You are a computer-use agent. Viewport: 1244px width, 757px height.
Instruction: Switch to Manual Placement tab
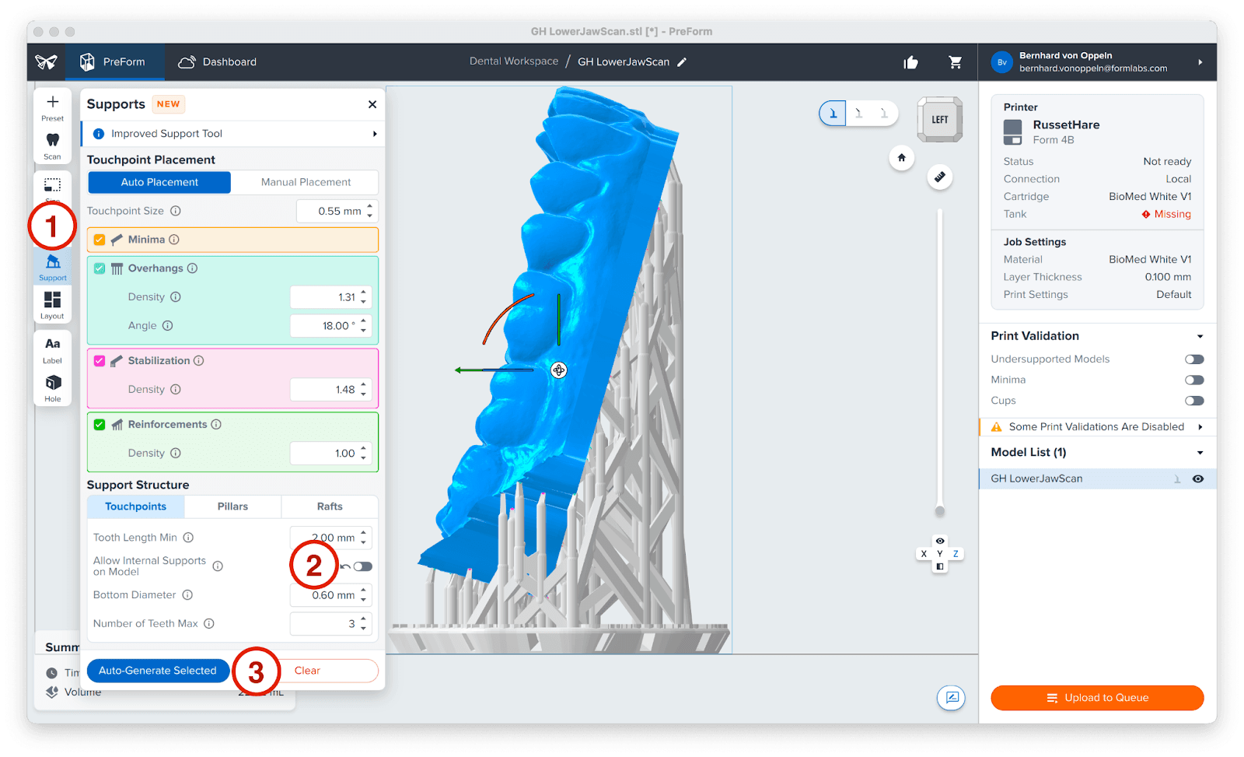306,182
